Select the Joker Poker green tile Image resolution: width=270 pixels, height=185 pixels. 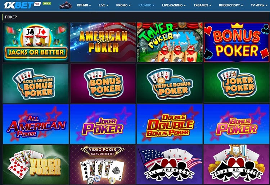click(237, 84)
